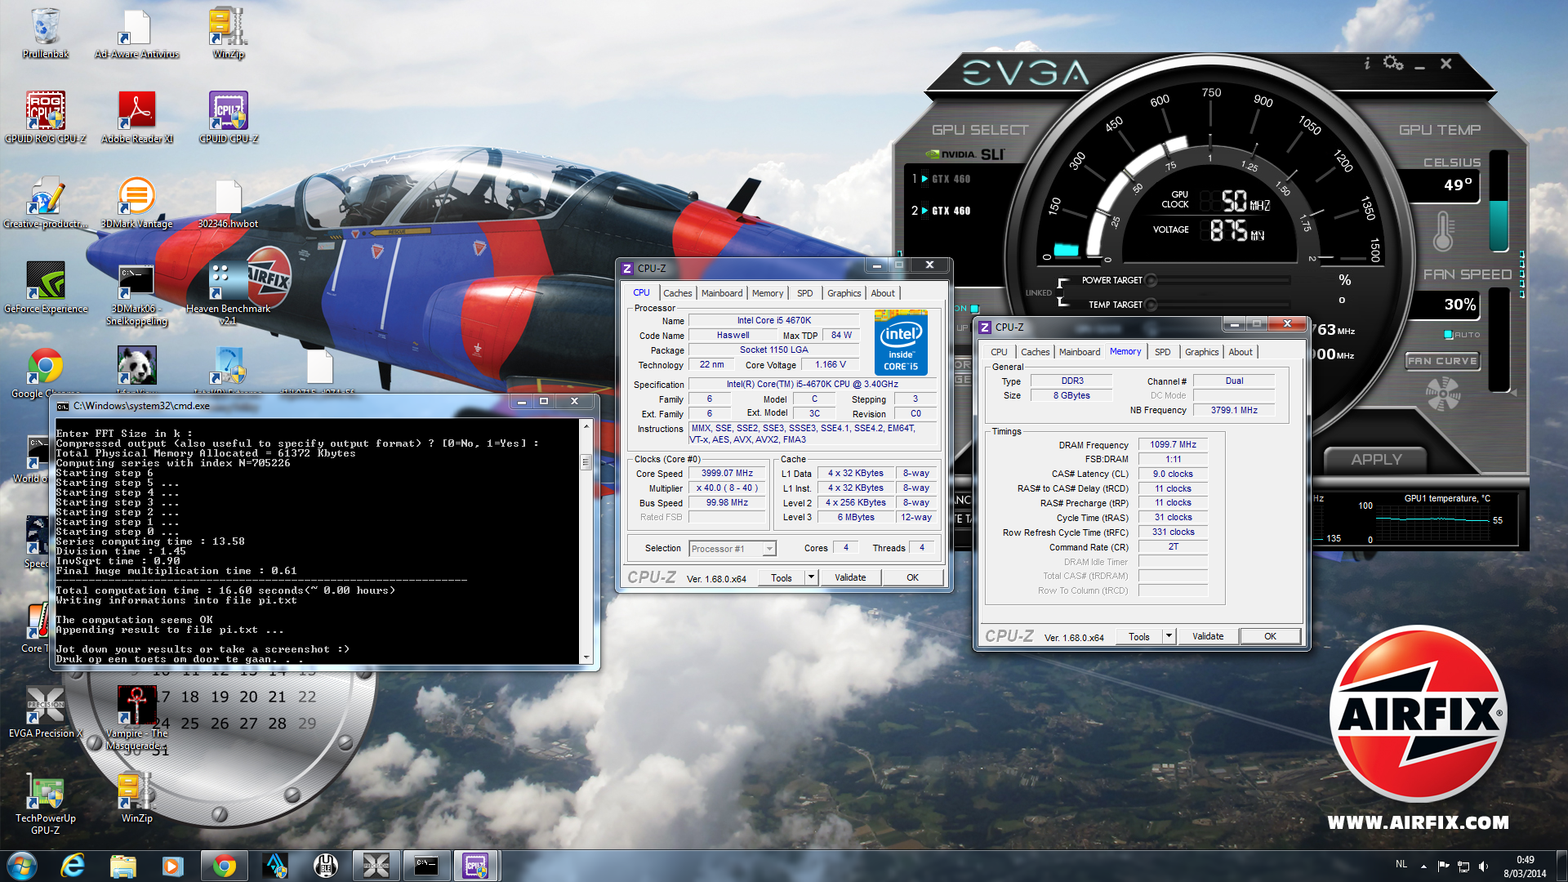Click the Windows Start button
Image resolution: width=1568 pixels, height=882 pixels.
click(22, 866)
